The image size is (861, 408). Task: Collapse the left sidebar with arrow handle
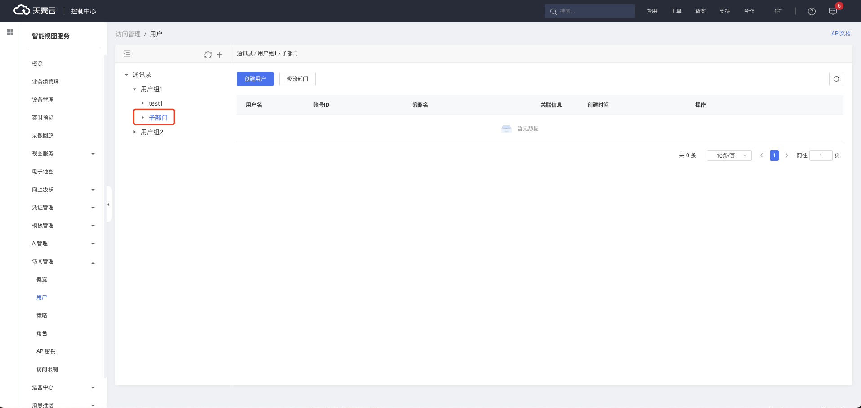pyautogui.click(x=108, y=204)
